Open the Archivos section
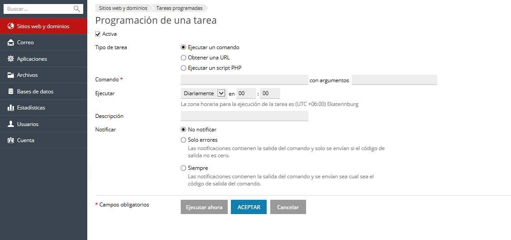 click(x=44, y=75)
